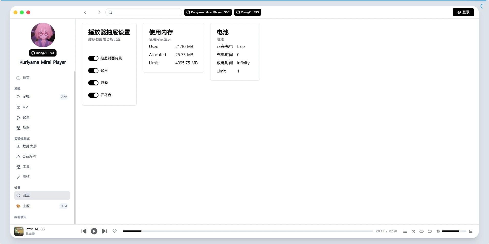Viewport: 489px width, 244px height.
Task: Click the palette icon beside 主题
Action: tap(18, 206)
